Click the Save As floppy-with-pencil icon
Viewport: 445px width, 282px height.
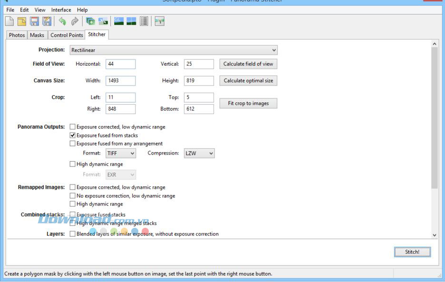47,21
